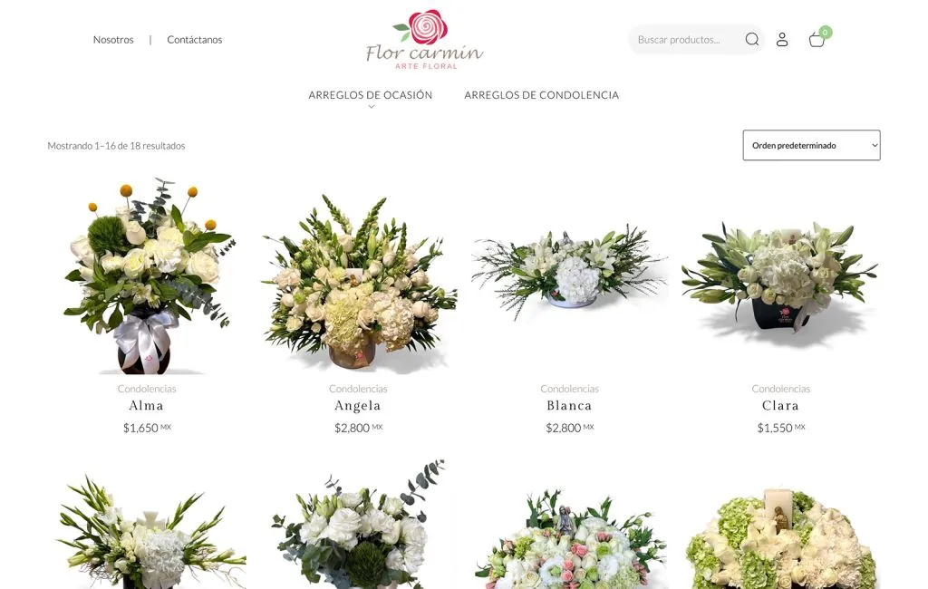Go to the Contáctanos page
The height and width of the screenshot is (589, 928).
[x=195, y=40]
